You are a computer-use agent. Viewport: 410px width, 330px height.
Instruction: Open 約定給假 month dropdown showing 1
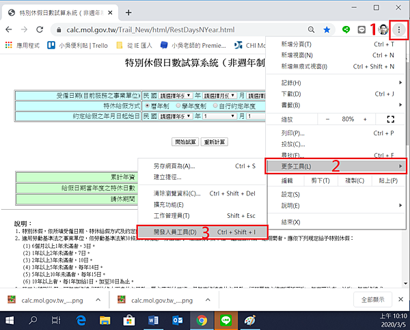pyautogui.click(x=219, y=116)
